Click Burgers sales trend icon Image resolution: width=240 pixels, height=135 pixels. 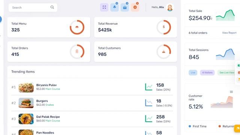point(148,103)
